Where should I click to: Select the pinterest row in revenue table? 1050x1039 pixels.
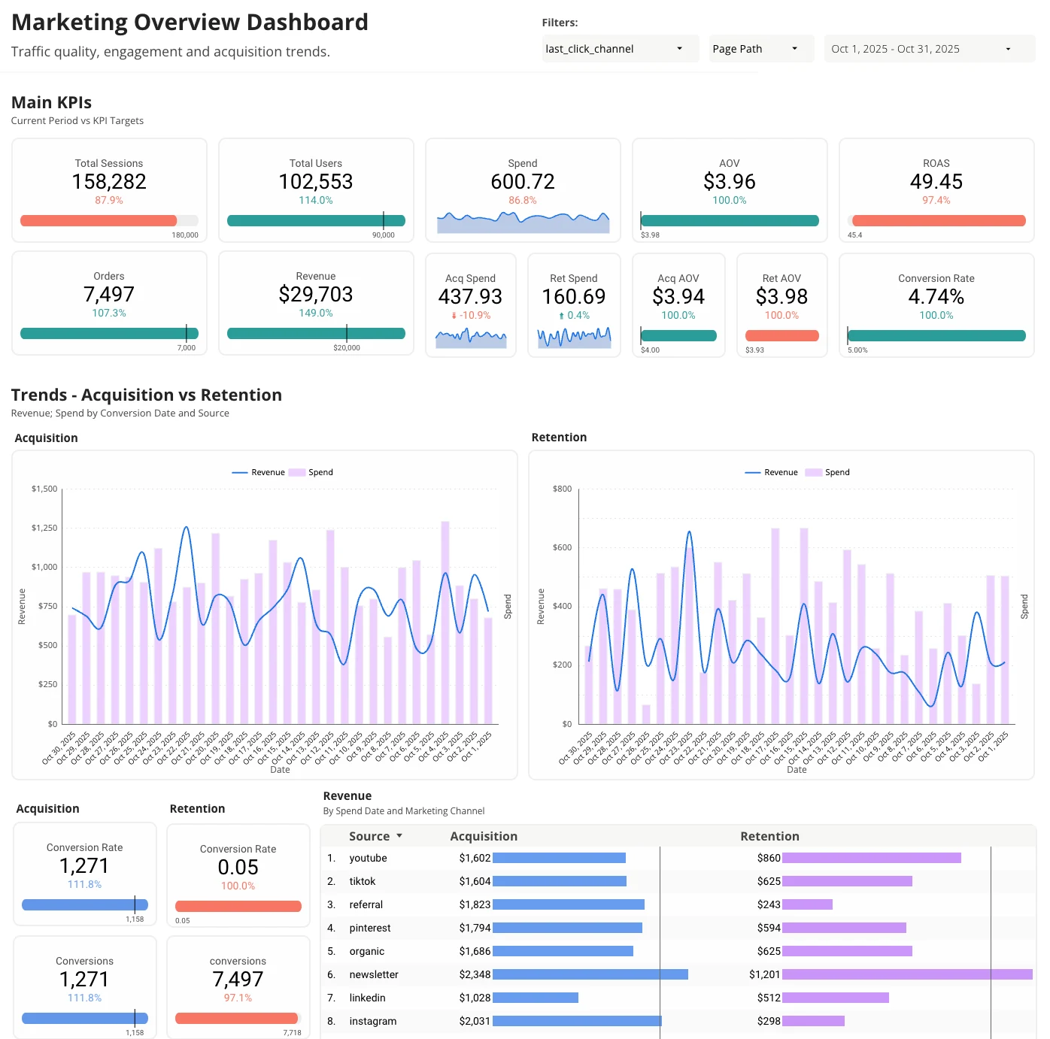[678, 928]
